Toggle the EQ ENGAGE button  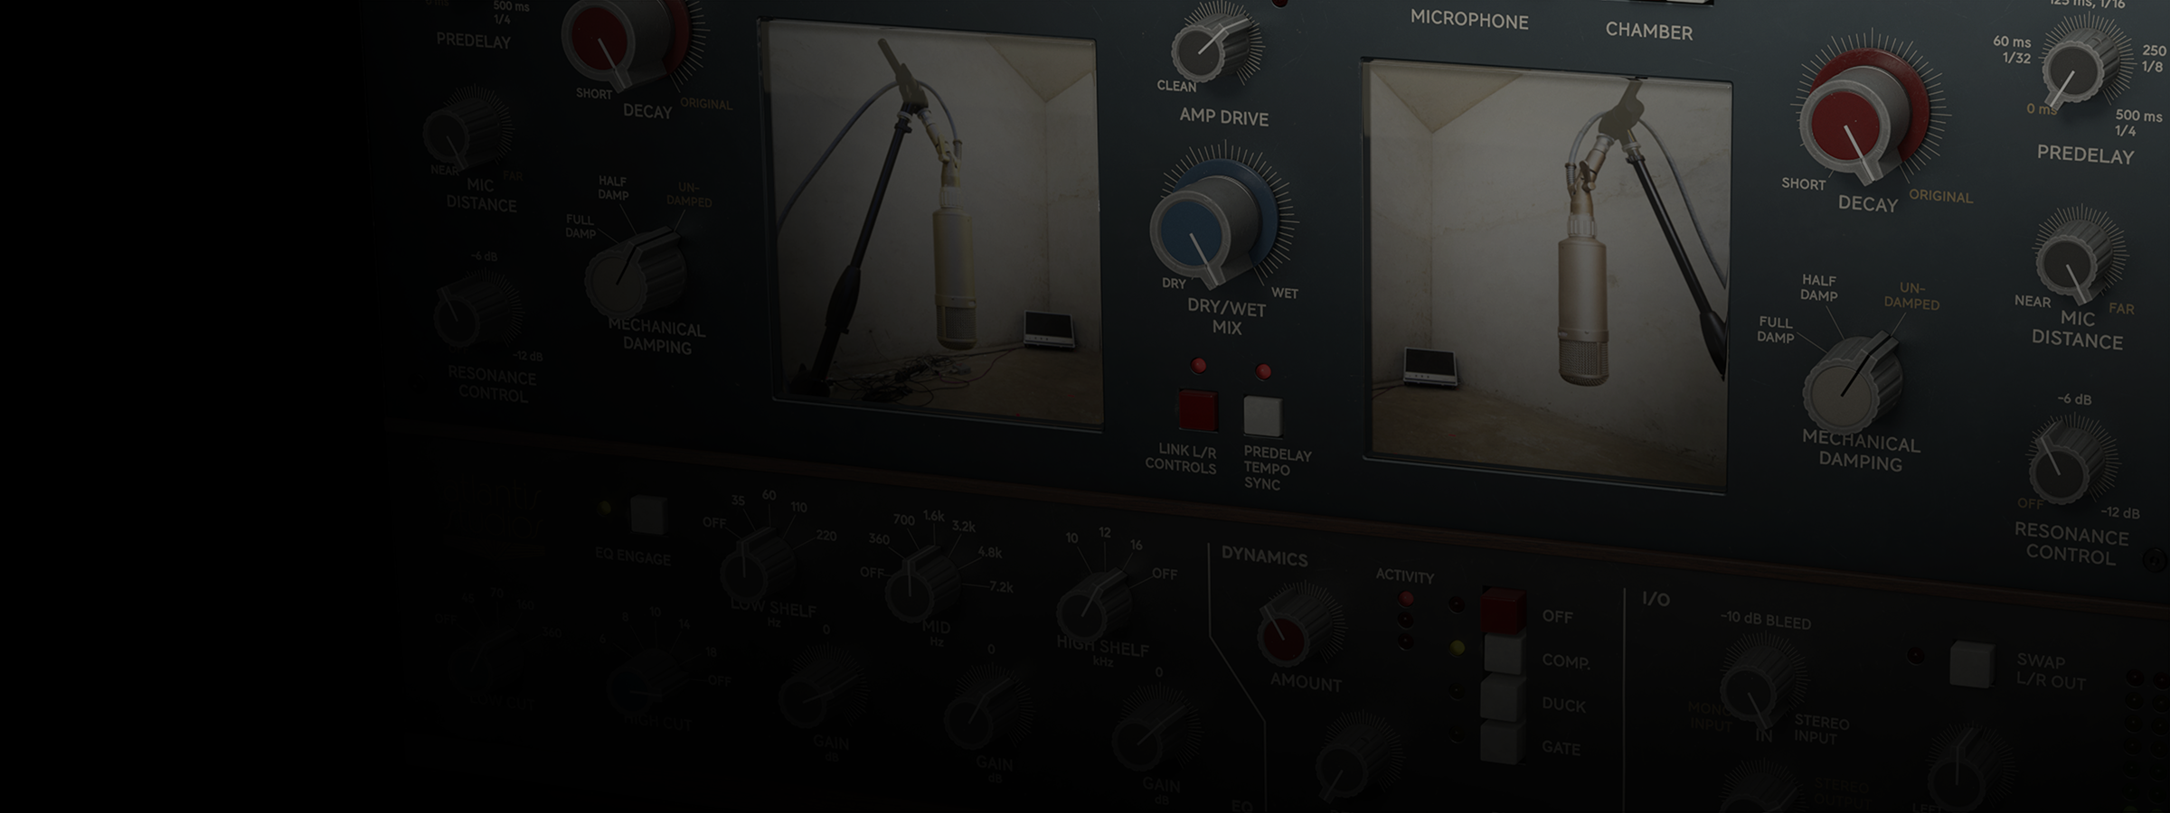pyautogui.click(x=648, y=515)
